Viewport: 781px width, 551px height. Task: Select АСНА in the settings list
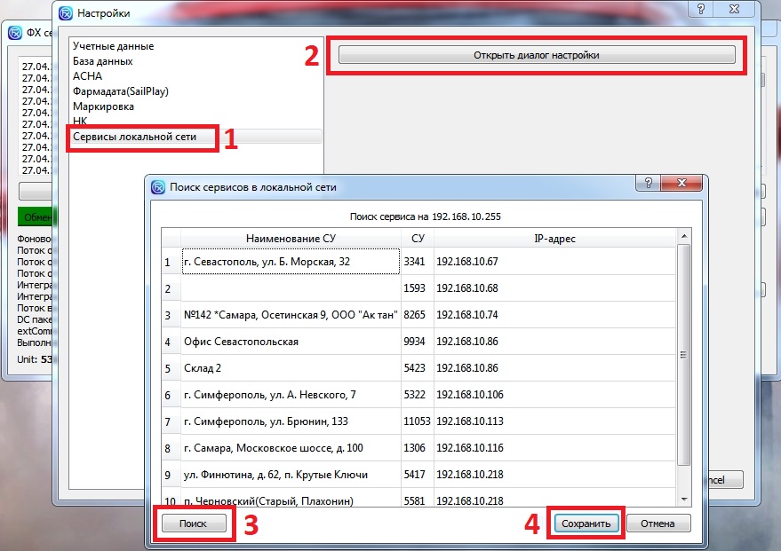tap(87, 76)
